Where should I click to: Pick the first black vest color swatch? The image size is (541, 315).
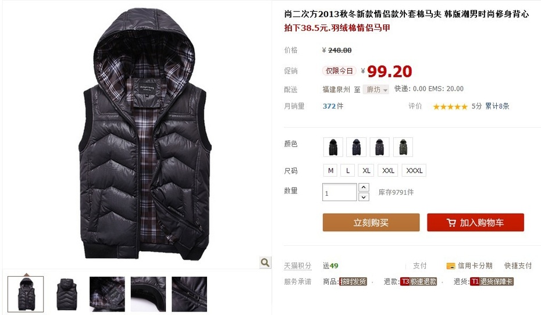(x=333, y=147)
